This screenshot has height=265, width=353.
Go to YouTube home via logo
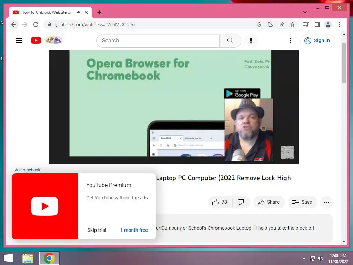tap(36, 41)
